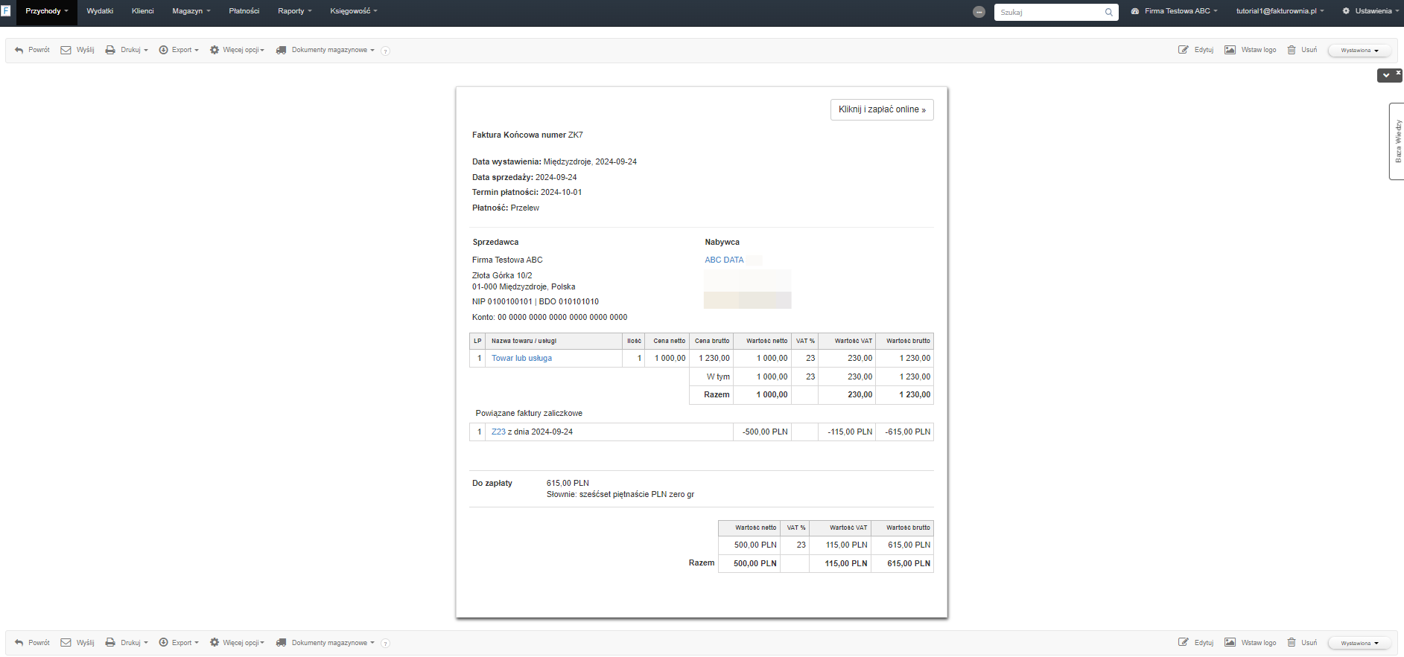This screenshot has height=657, width=1404.
Task: Open Drukuj dropdown in bottom toolbar
Action: click(127, 643)
